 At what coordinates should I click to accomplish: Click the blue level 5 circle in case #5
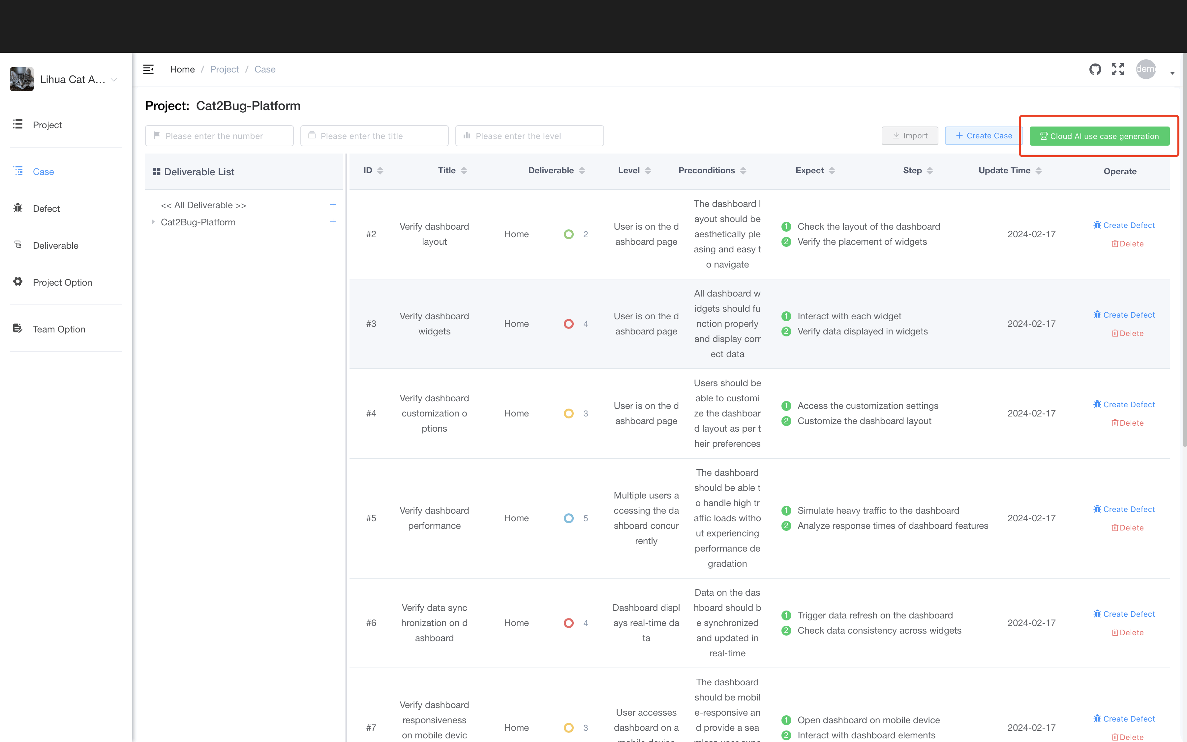coord(569,518)
